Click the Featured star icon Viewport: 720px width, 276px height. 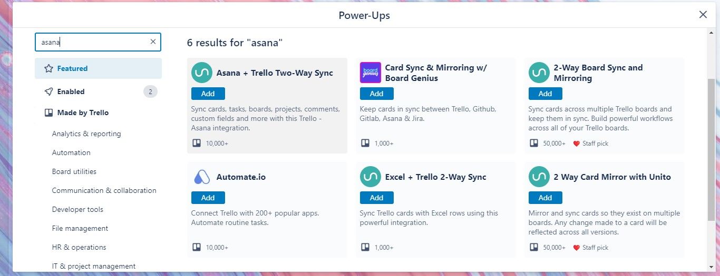[x=48, y=68]
